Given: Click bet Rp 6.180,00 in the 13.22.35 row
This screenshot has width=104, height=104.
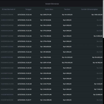Looking at the screenshot, I should 67,20.
